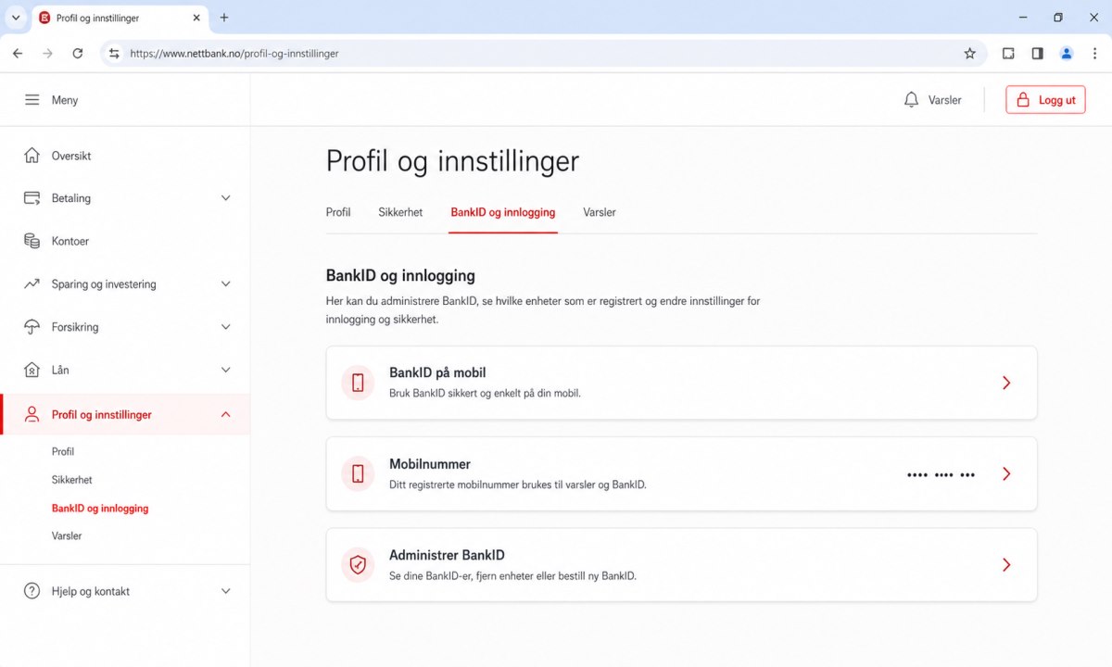Click the Sparing og investering trend icon
The image size is (1112, 667).
pyautogui.click(x=32, y=284)
